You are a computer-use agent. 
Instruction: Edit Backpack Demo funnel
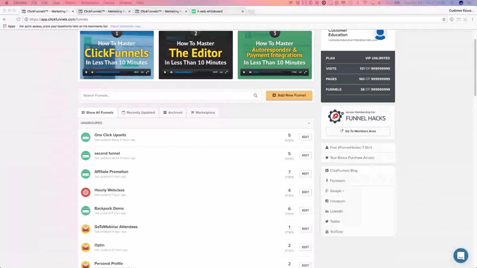(305, 210)
